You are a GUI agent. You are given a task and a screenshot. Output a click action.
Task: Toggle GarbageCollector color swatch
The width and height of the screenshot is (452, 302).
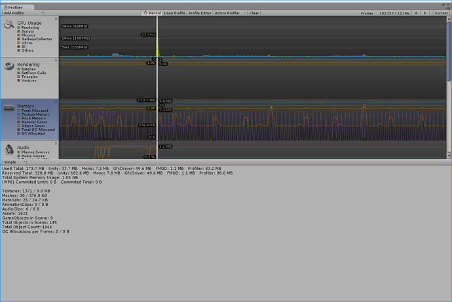tap(19, 39)
